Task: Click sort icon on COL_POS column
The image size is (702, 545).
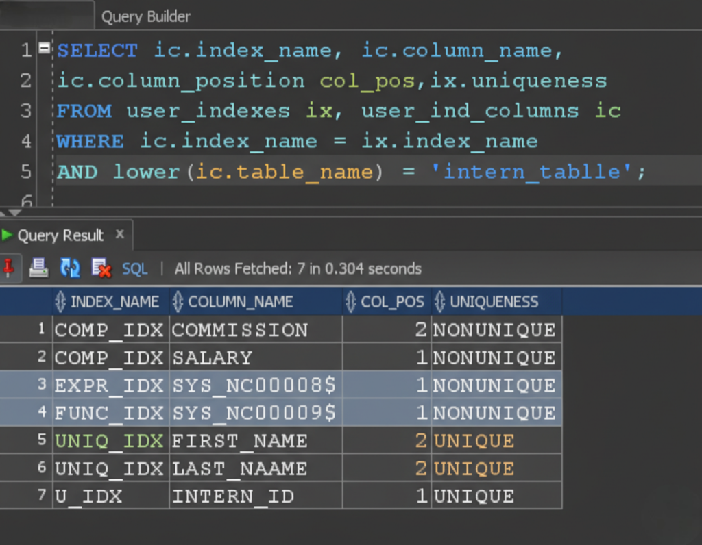Action: (x=351, y=302)
